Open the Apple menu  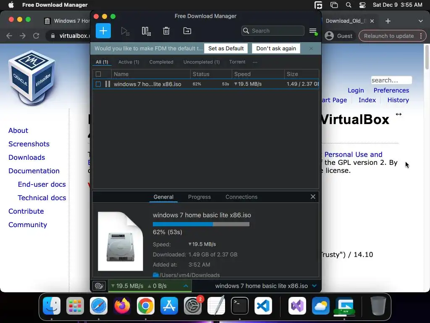11,5
